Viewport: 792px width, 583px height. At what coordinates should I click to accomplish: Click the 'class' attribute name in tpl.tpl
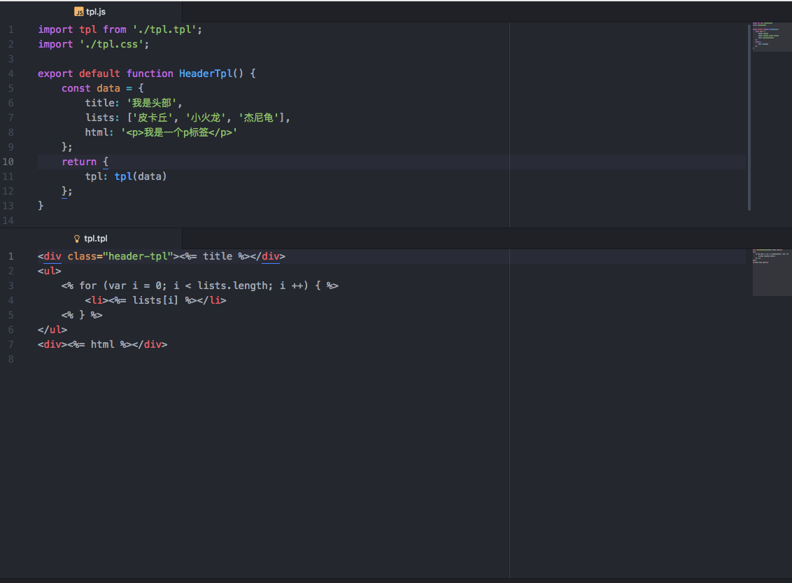click(x=82, y=256)
